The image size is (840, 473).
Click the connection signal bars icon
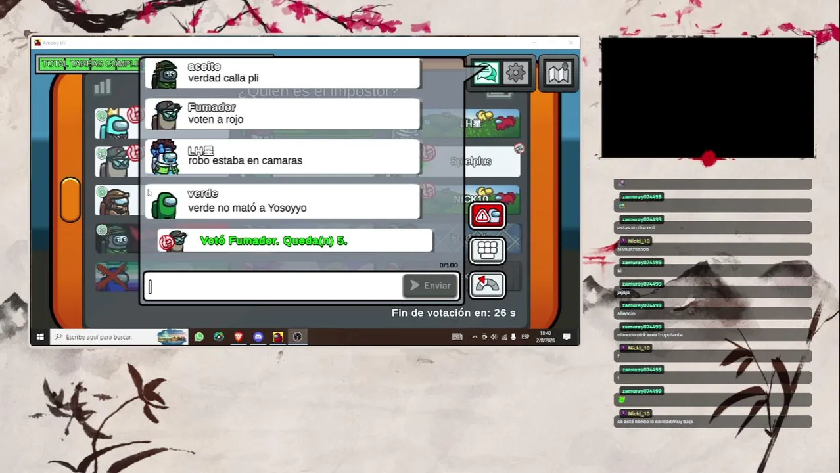tap(103, 87)
